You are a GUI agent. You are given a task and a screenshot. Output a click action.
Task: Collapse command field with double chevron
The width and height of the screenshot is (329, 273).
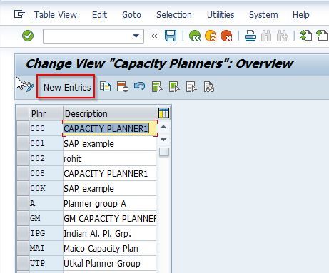point(155,36)
